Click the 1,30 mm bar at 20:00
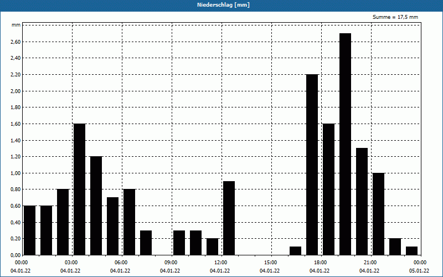The height and width of the screenshot is (277, 443). 362,202
